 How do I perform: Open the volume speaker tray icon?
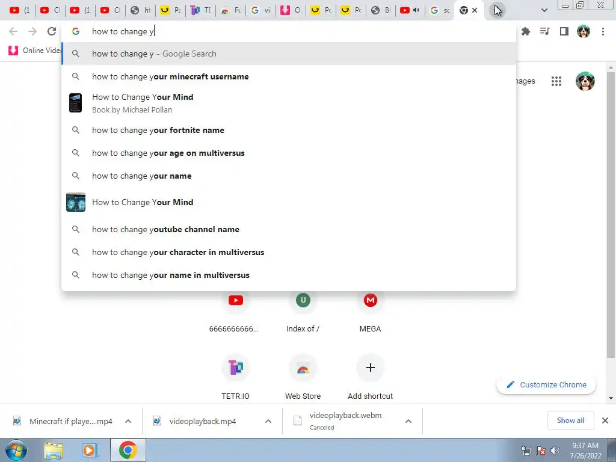click(x=555, y=451)
